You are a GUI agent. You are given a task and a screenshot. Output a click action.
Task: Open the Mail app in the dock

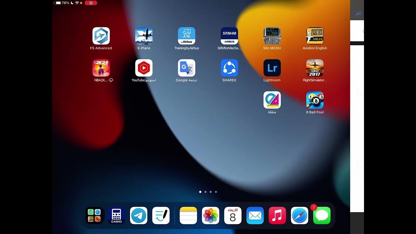coord(255,215)
